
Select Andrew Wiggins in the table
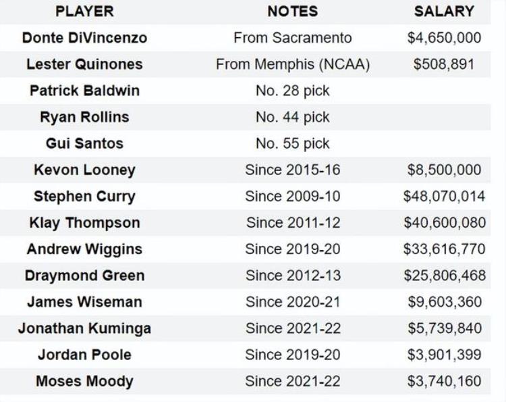pyautogui.click(x=84, y=249)
